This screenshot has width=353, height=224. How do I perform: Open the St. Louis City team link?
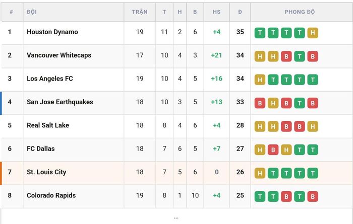point(46,172)
